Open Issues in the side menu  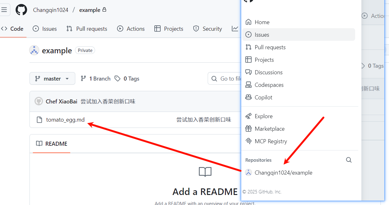click(299, 35)
